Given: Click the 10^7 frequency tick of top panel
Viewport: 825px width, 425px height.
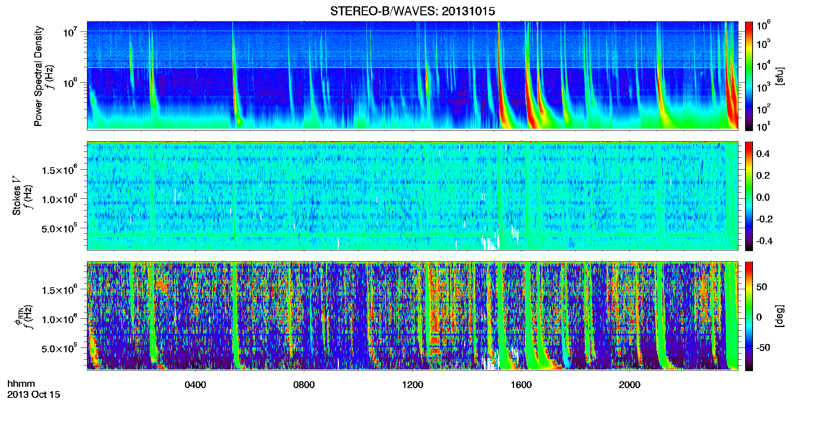Looking at the screenshot, I should 70,32.
